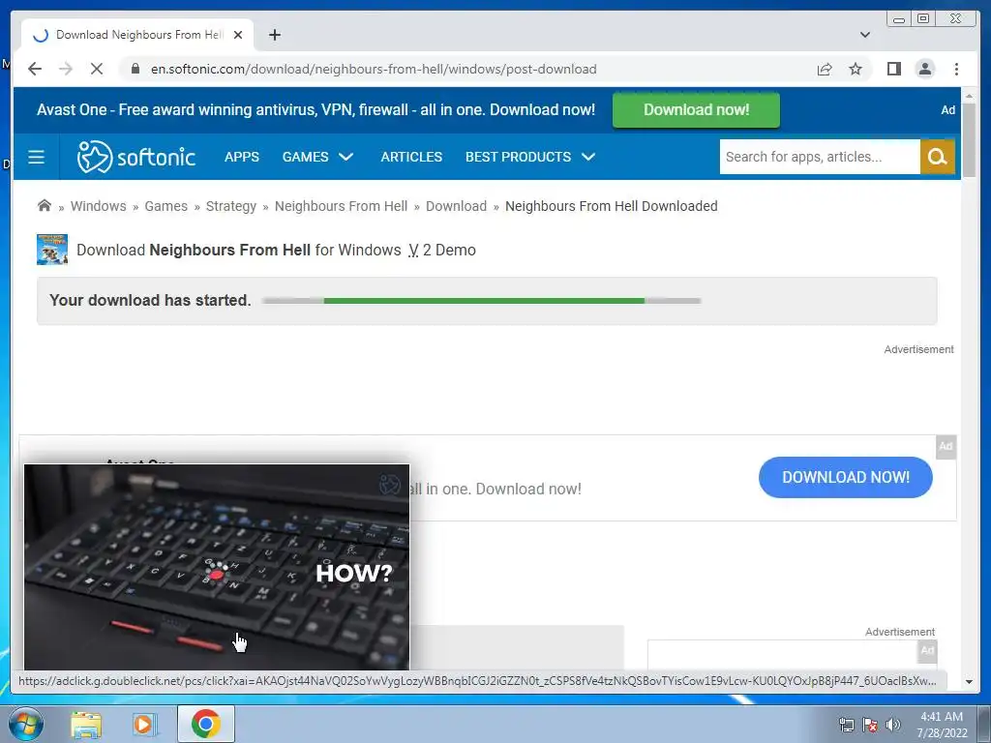This screenshot has width=991, height=743.
Task: Click the blue DOWNLOAD NOW! button
Action: coord(846,477)
